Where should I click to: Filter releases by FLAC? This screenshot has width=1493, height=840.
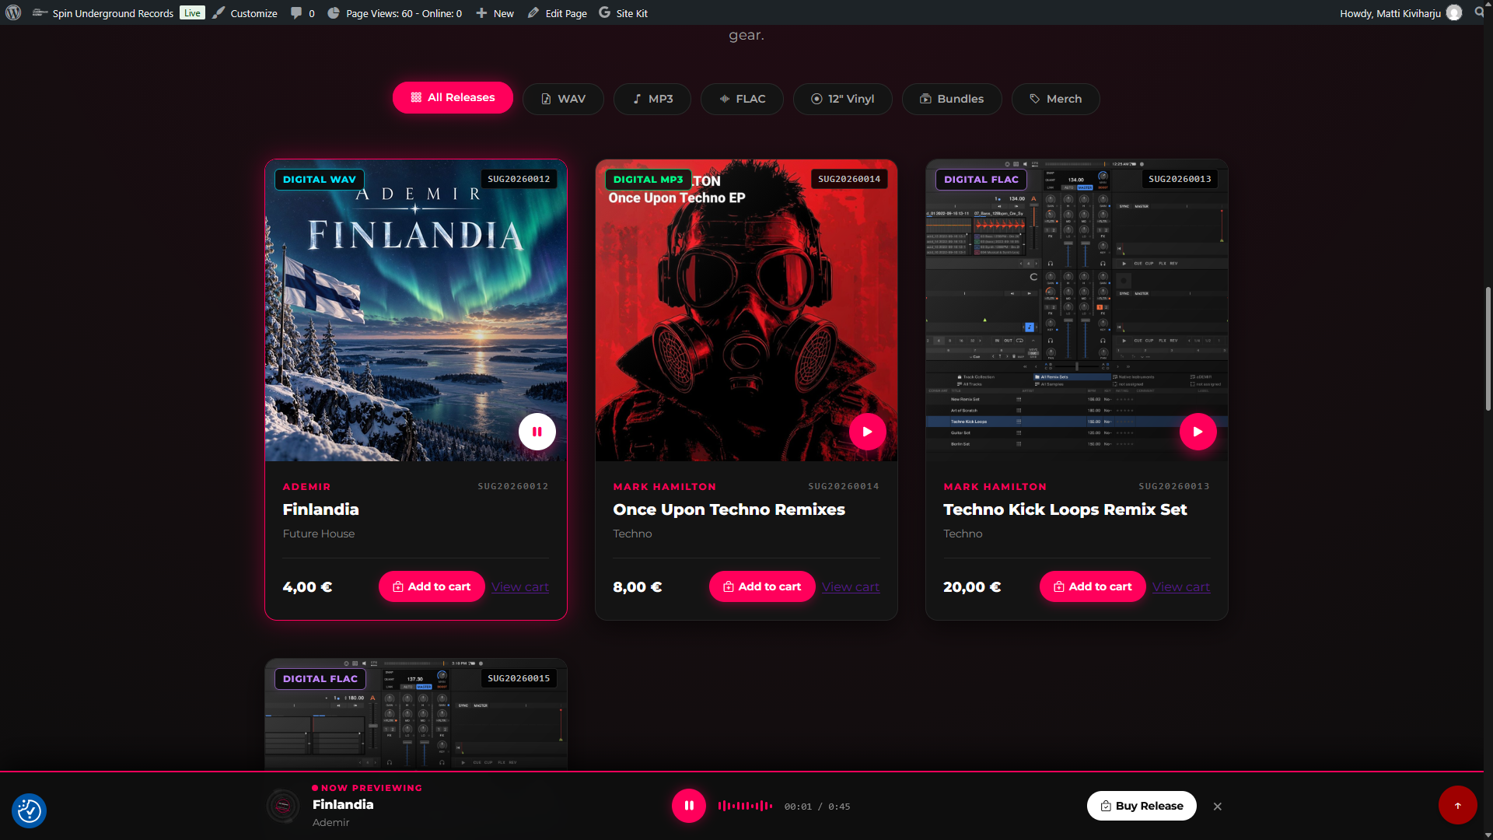click(742, 99)
